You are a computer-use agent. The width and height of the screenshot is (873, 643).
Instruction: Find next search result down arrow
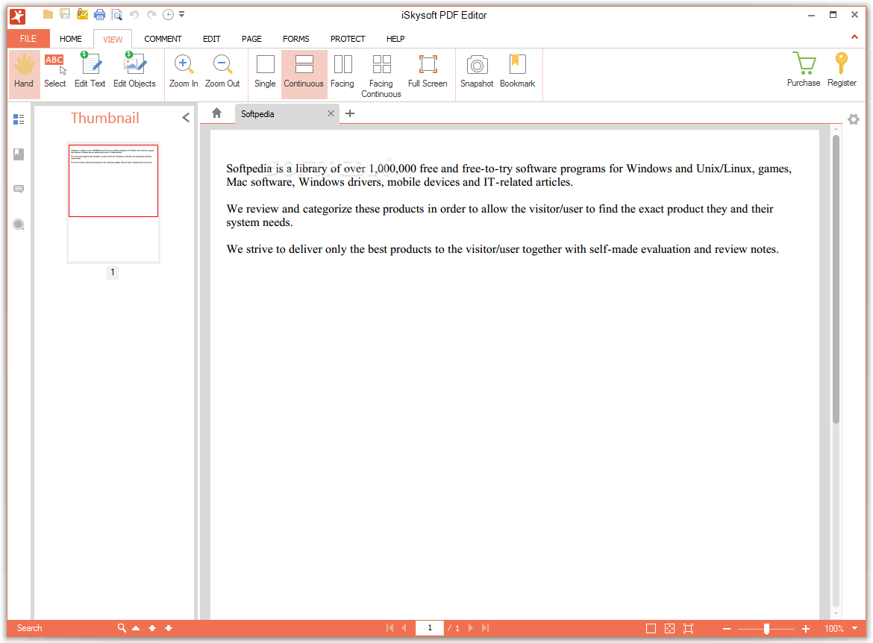pos(169,628)
